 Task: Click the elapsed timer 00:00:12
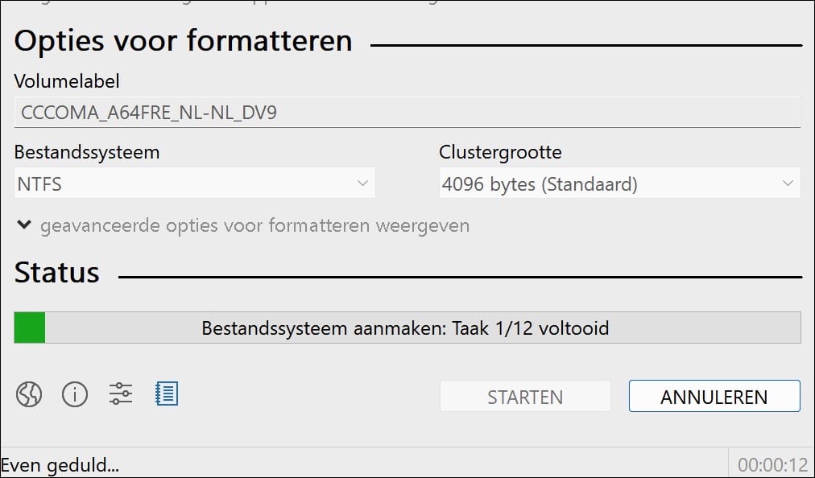(x=772, y=464)
